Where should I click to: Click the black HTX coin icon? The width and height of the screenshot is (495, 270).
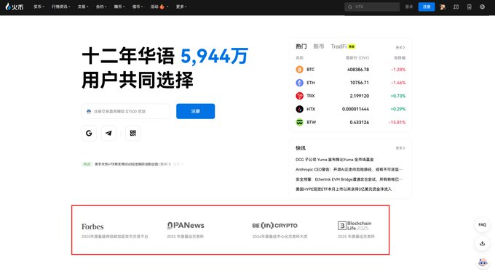pos(299,109)
